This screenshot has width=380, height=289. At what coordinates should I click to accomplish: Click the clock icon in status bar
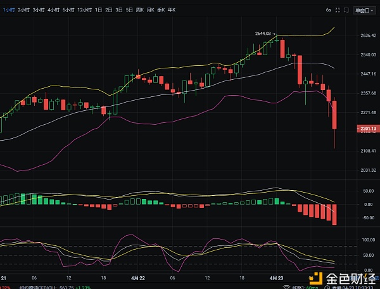tap(327, 287)
